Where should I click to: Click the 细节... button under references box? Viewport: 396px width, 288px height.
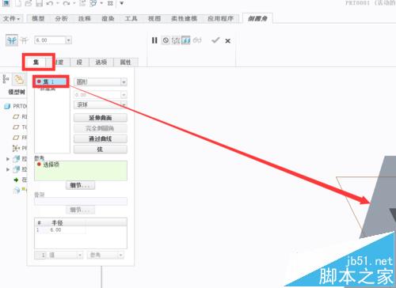pos(80,185)
